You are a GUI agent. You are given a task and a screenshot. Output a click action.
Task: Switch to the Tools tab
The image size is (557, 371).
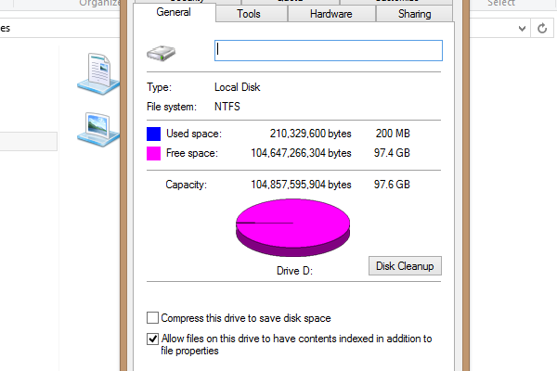tap(252, 14)
